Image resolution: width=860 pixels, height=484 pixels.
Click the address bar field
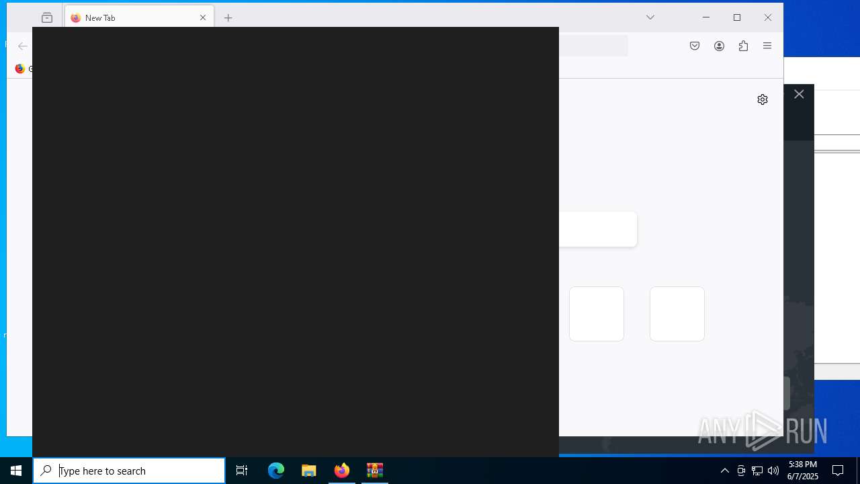click(593, 46)
